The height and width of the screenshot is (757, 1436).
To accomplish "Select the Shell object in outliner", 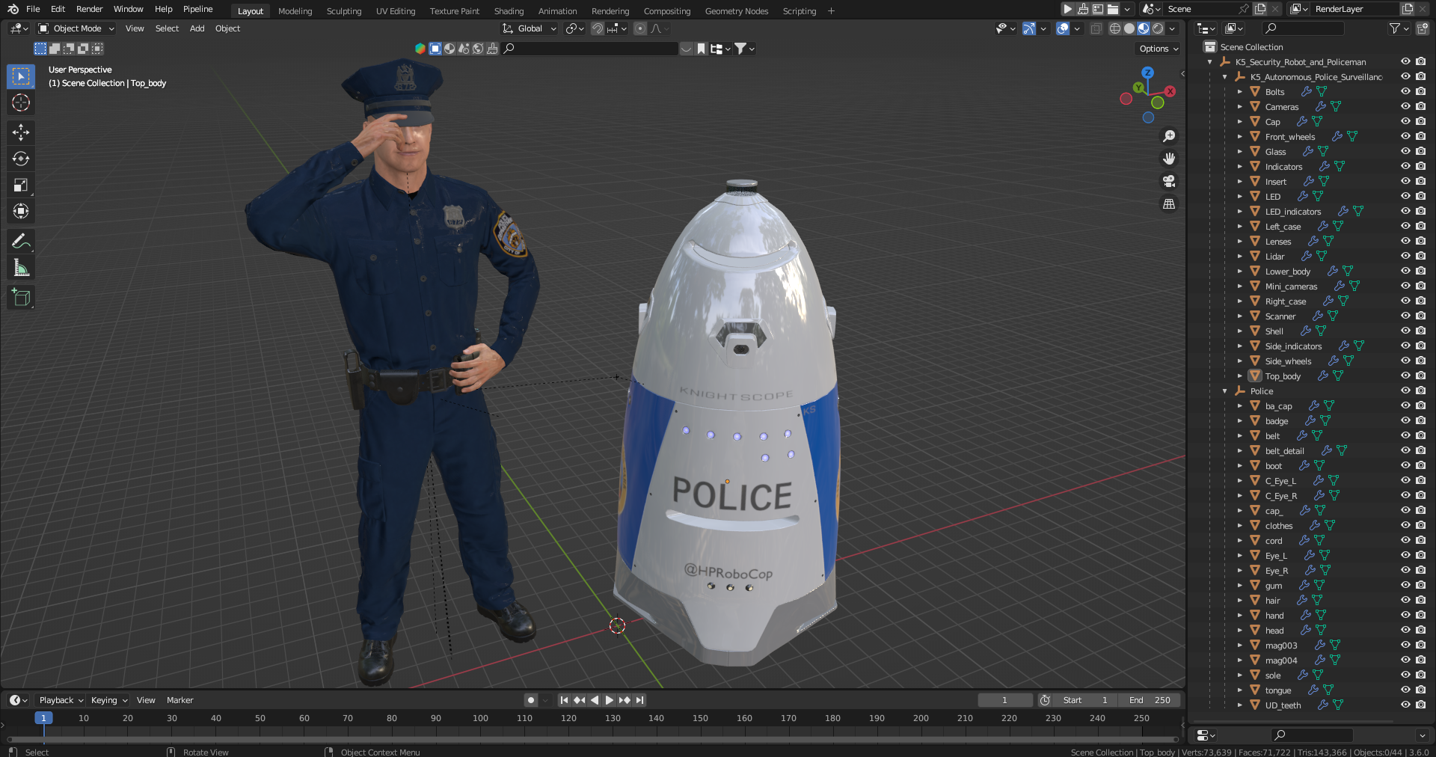I will coord(1274,331).
